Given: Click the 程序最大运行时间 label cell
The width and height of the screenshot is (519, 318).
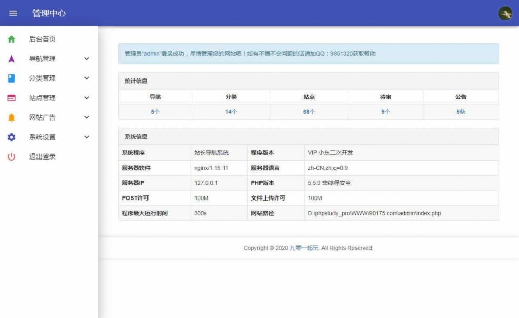Looking at the screenshot, I should [x=154, y=213].
